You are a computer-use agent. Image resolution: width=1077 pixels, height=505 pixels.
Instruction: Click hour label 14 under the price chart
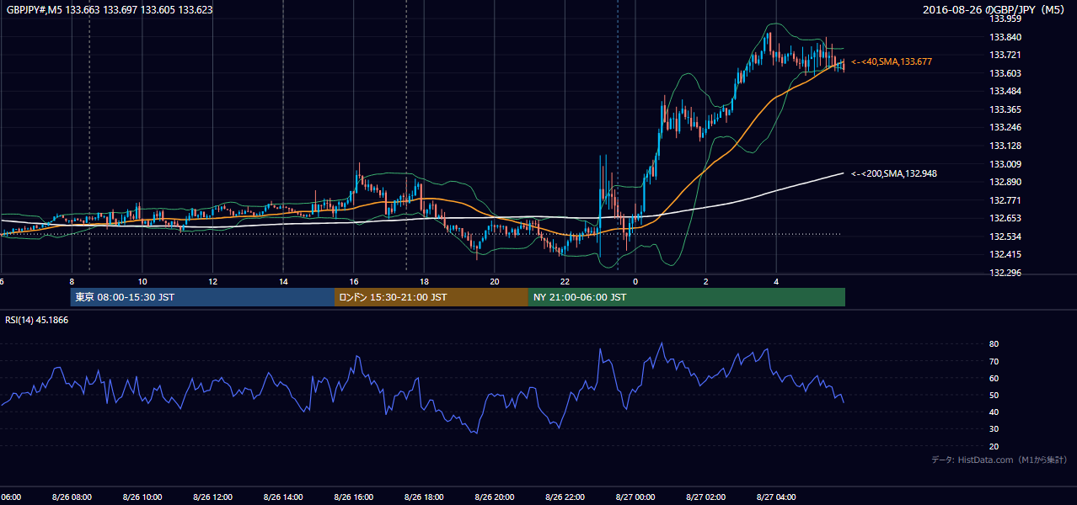283,281
